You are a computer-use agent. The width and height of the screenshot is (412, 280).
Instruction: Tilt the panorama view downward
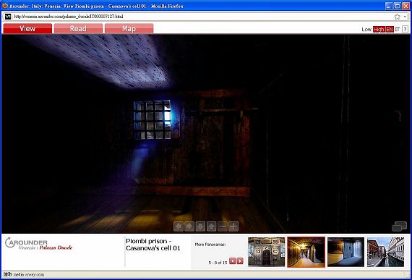tap(200, 226)
